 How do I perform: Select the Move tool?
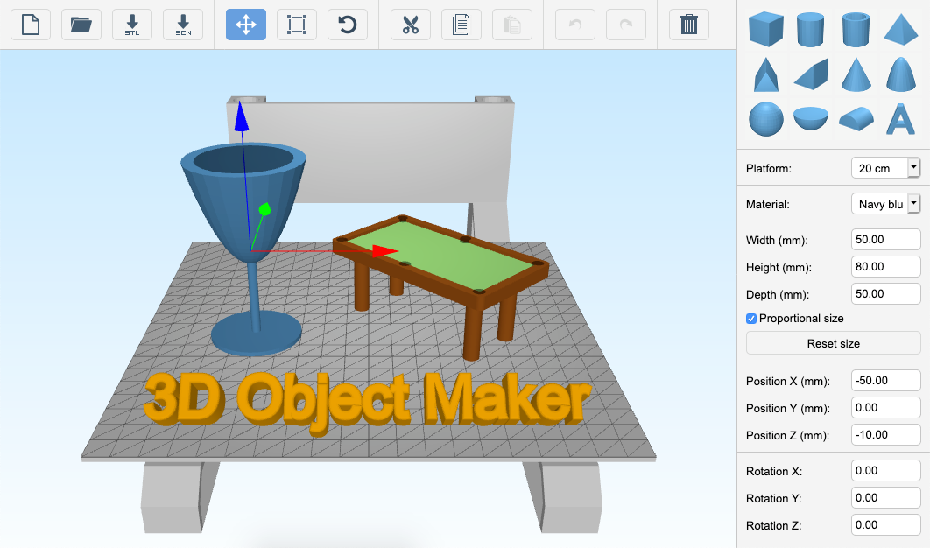point(246,25)
